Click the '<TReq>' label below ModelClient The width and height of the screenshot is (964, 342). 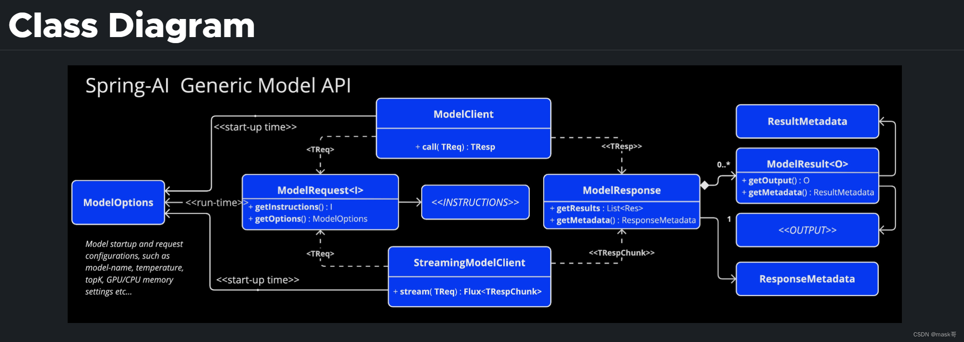pyautogui.click(x=320, y=150)
